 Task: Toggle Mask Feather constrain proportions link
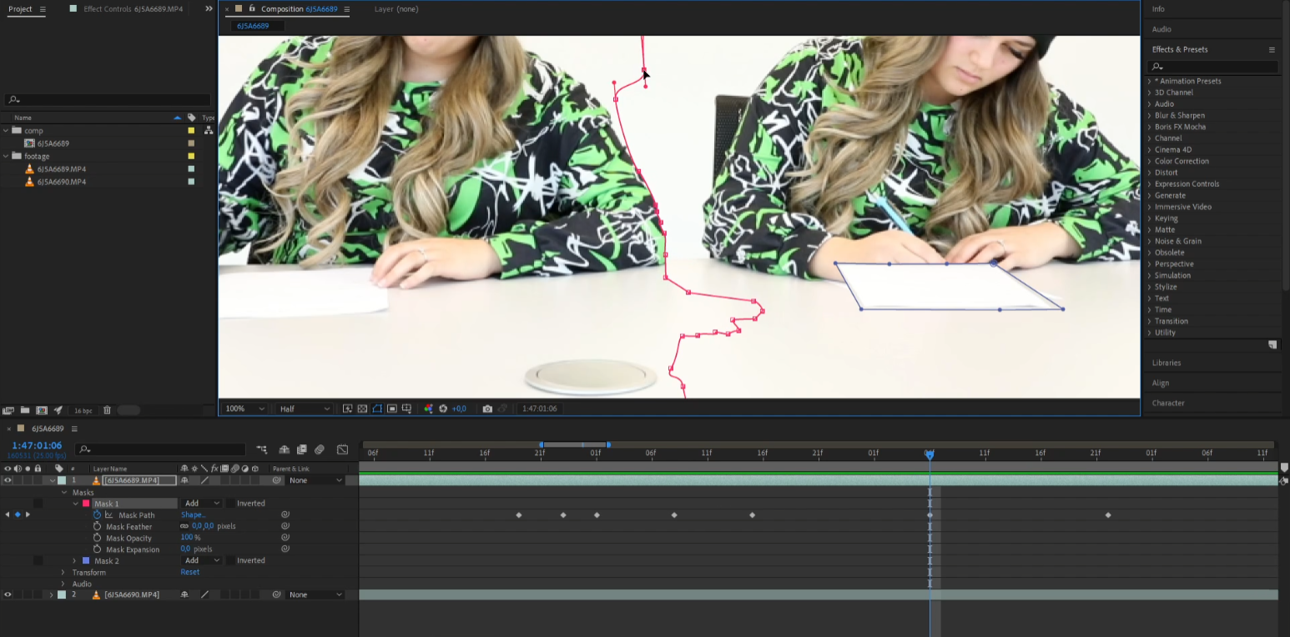(184, 526)
